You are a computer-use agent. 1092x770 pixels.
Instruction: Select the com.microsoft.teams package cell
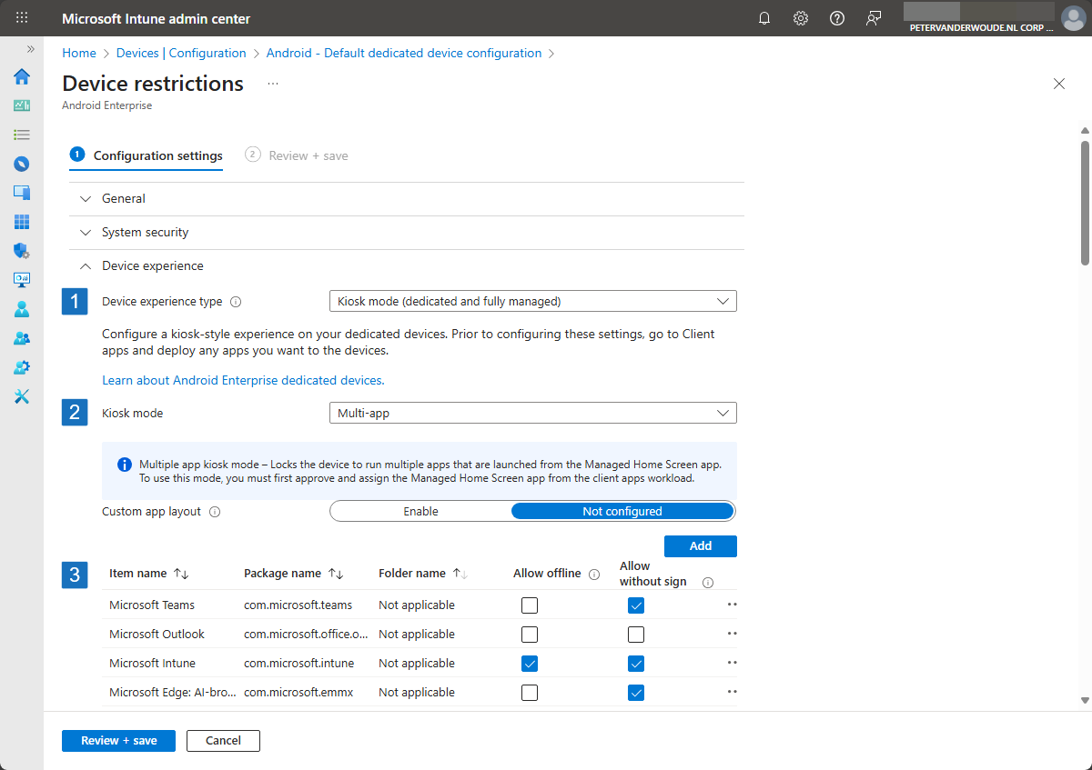[298, 605]
